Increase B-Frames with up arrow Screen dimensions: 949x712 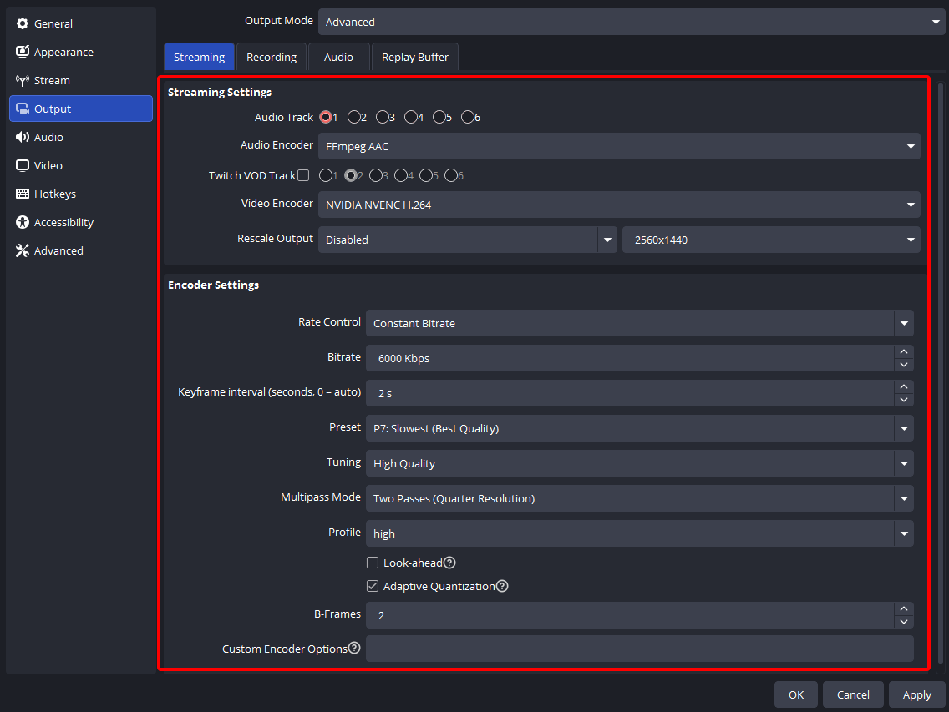904,608
